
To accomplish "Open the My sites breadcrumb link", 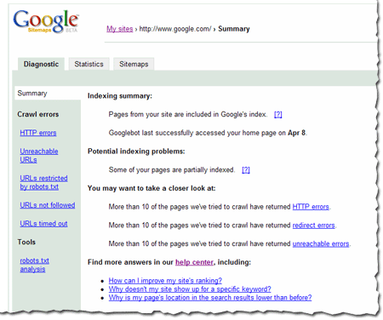I will click(120, 29).
